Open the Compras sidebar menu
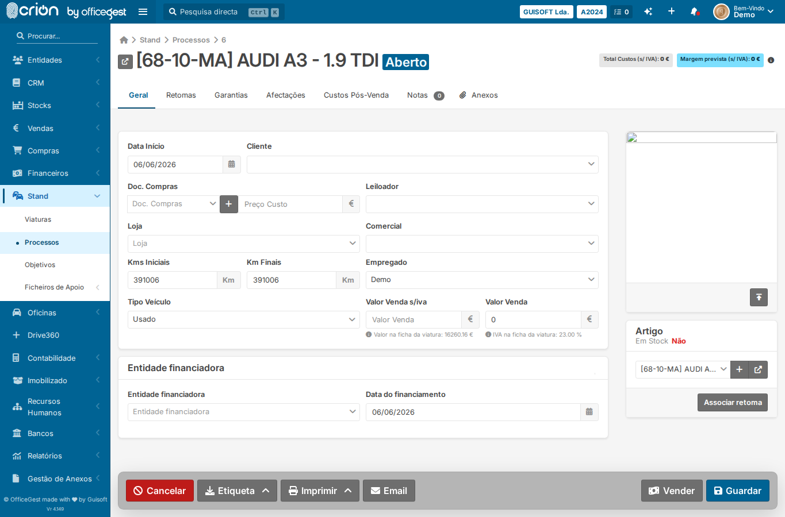 [x=55, y=151]
